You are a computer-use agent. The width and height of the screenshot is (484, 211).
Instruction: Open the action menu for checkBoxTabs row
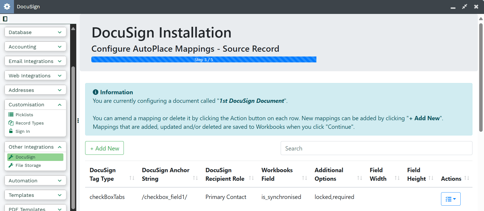pyautogui.click(x=451, y=199)
